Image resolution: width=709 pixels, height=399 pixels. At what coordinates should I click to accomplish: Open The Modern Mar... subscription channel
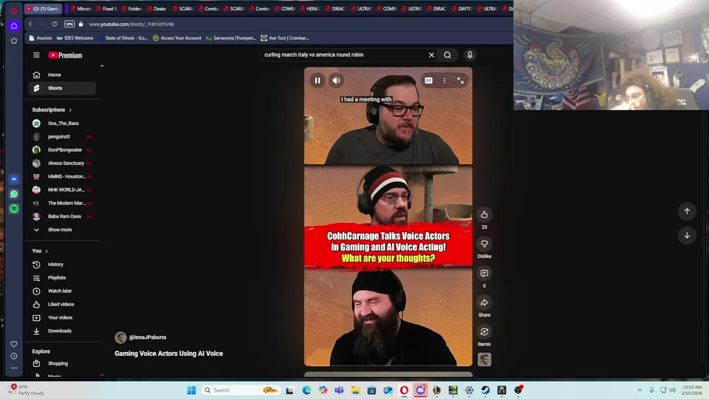(x=62, y=203)
